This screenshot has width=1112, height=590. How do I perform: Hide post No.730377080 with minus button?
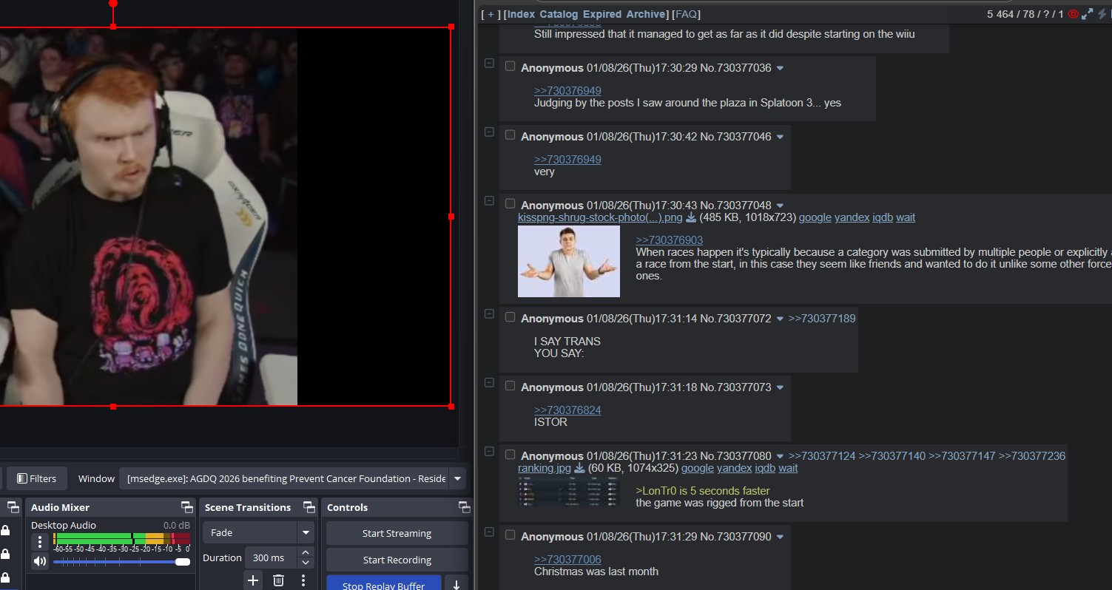point(489,452)
